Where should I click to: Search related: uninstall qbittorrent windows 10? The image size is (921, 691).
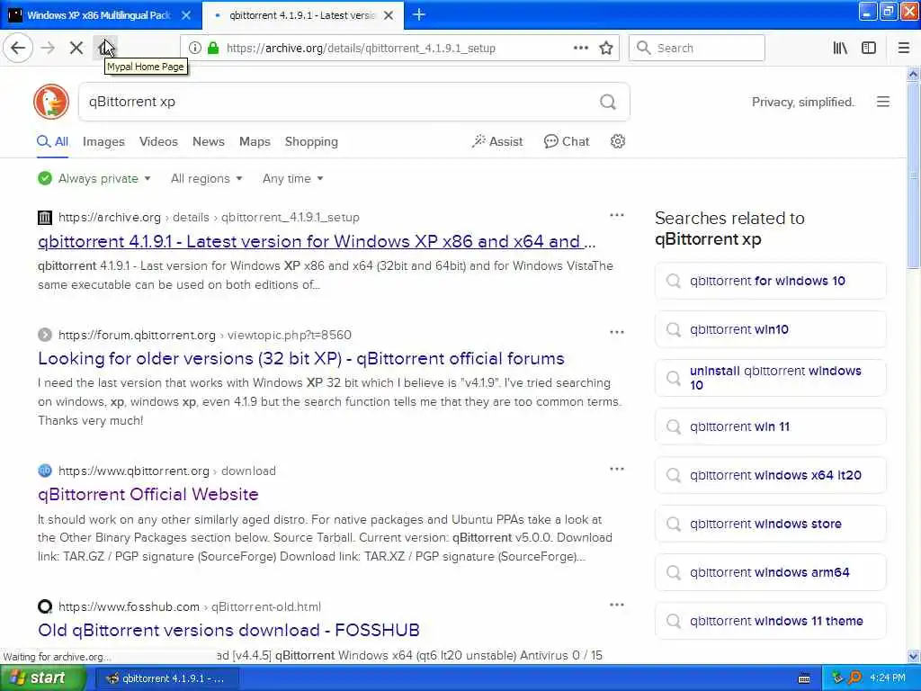click(770, 378)
